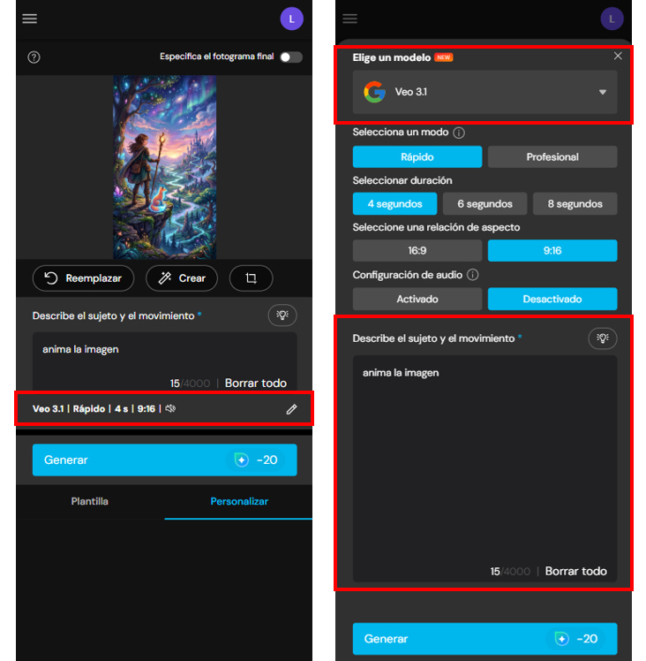Click idea lightbulb icon in left screen
Image resolution: width=646 pixels, height=661 pixels.
tap(282, 315)
